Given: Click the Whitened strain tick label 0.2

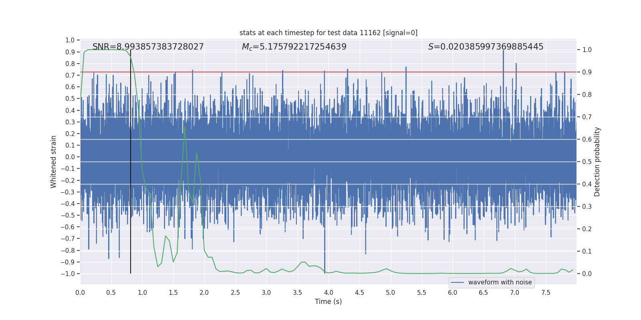Looking at the screenshot, I should click(70, 134).
